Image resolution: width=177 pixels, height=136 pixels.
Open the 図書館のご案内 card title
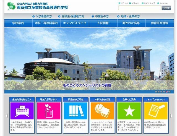point(76,100)
